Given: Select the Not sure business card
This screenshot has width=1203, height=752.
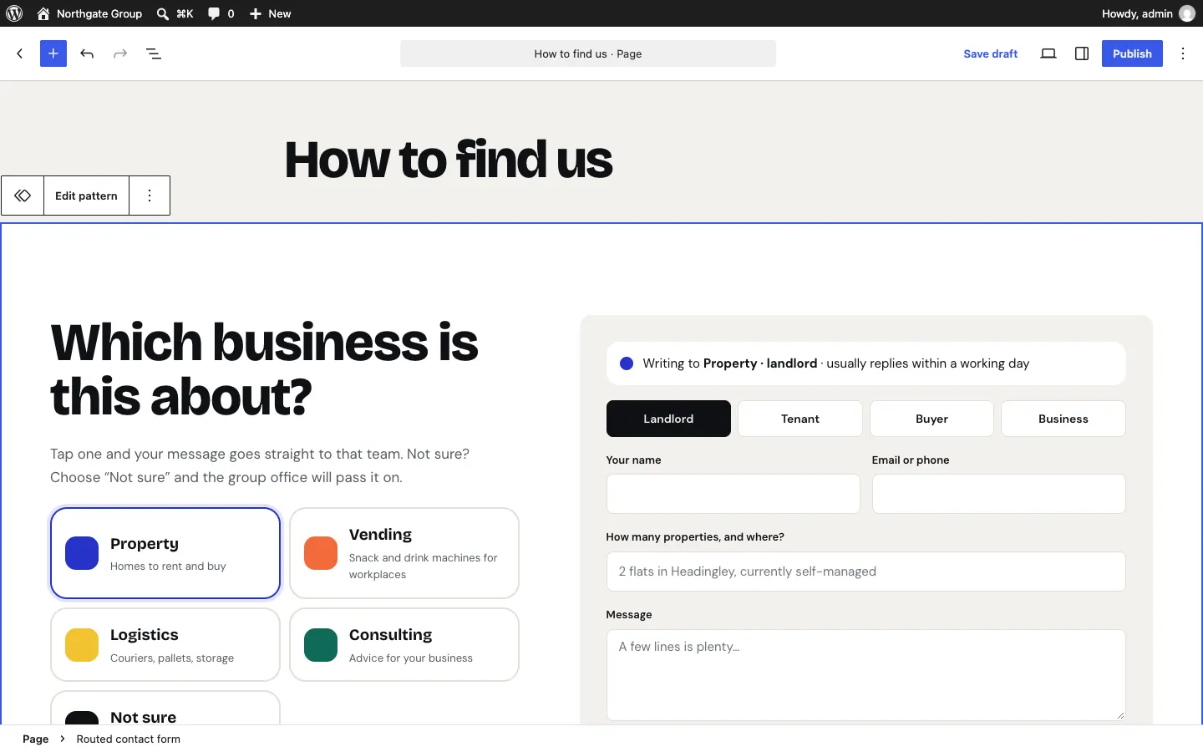Looking at the screenshot, I should 165,708.
